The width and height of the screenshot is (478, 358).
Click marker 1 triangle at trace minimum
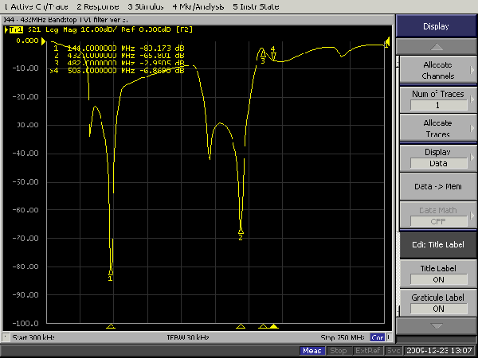(x=111, y=270)
